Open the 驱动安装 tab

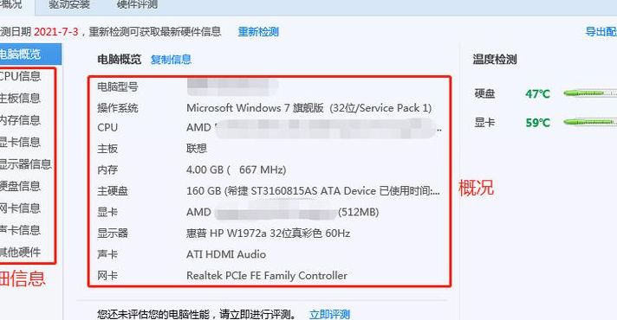click(69, 4)
